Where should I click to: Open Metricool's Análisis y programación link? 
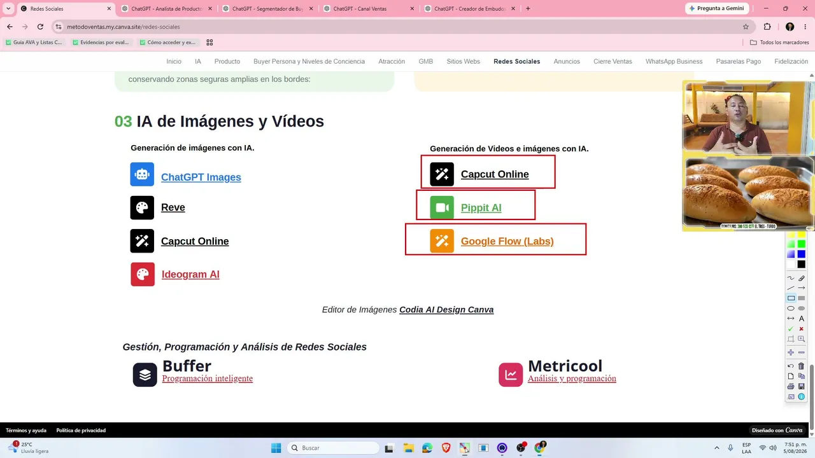[572, 378]
